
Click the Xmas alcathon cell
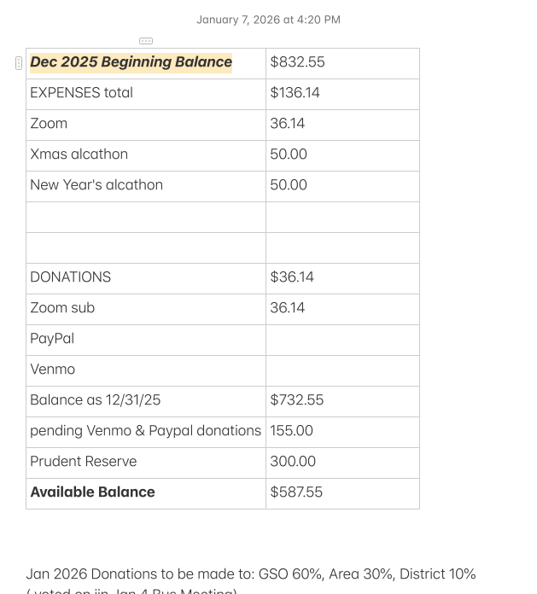pos(79,154)
